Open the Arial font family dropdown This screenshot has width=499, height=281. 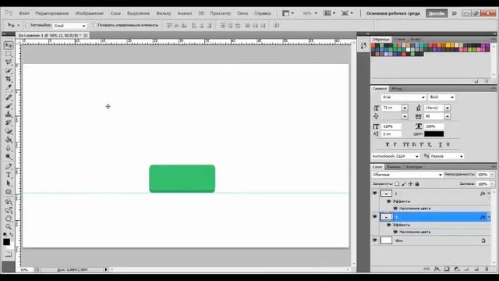(403, 97)
